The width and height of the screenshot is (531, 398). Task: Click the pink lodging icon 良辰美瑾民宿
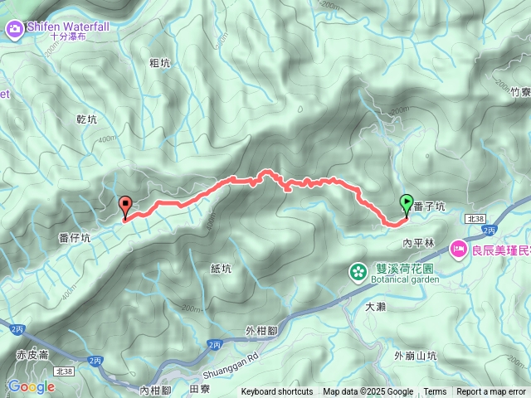(x=458, y=250)
